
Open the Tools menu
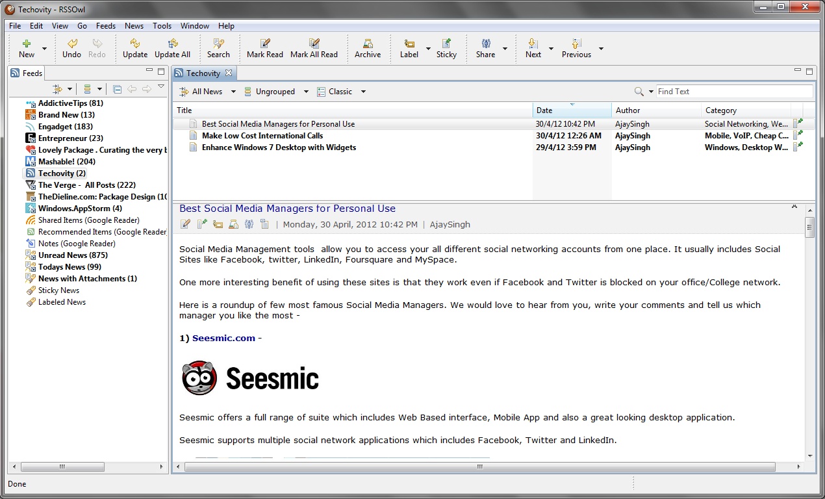(162, 26)
